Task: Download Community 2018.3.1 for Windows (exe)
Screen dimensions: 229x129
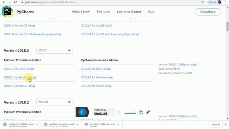Action: click(x=97, y=77)
